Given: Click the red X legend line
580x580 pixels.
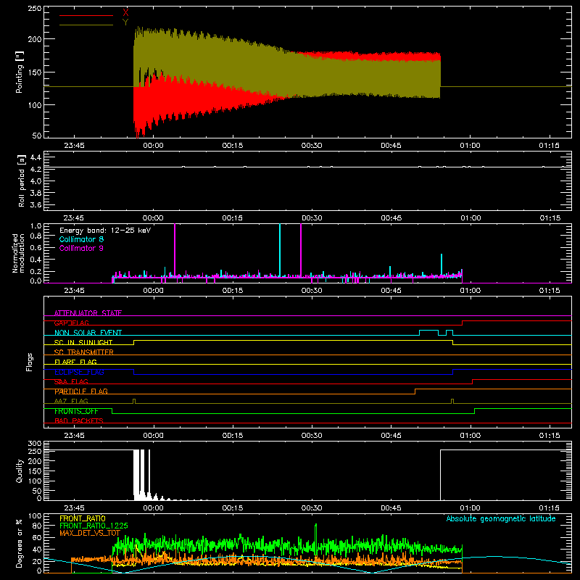Looking at the screenshot, I should coord(86,15).
